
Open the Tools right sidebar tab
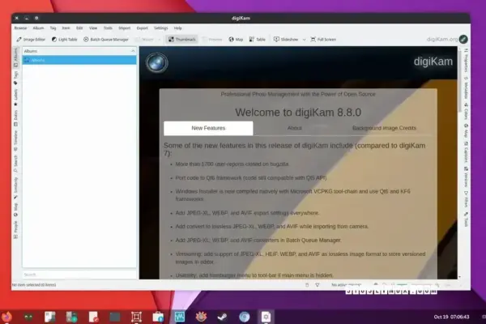click(x=466, y=220)
